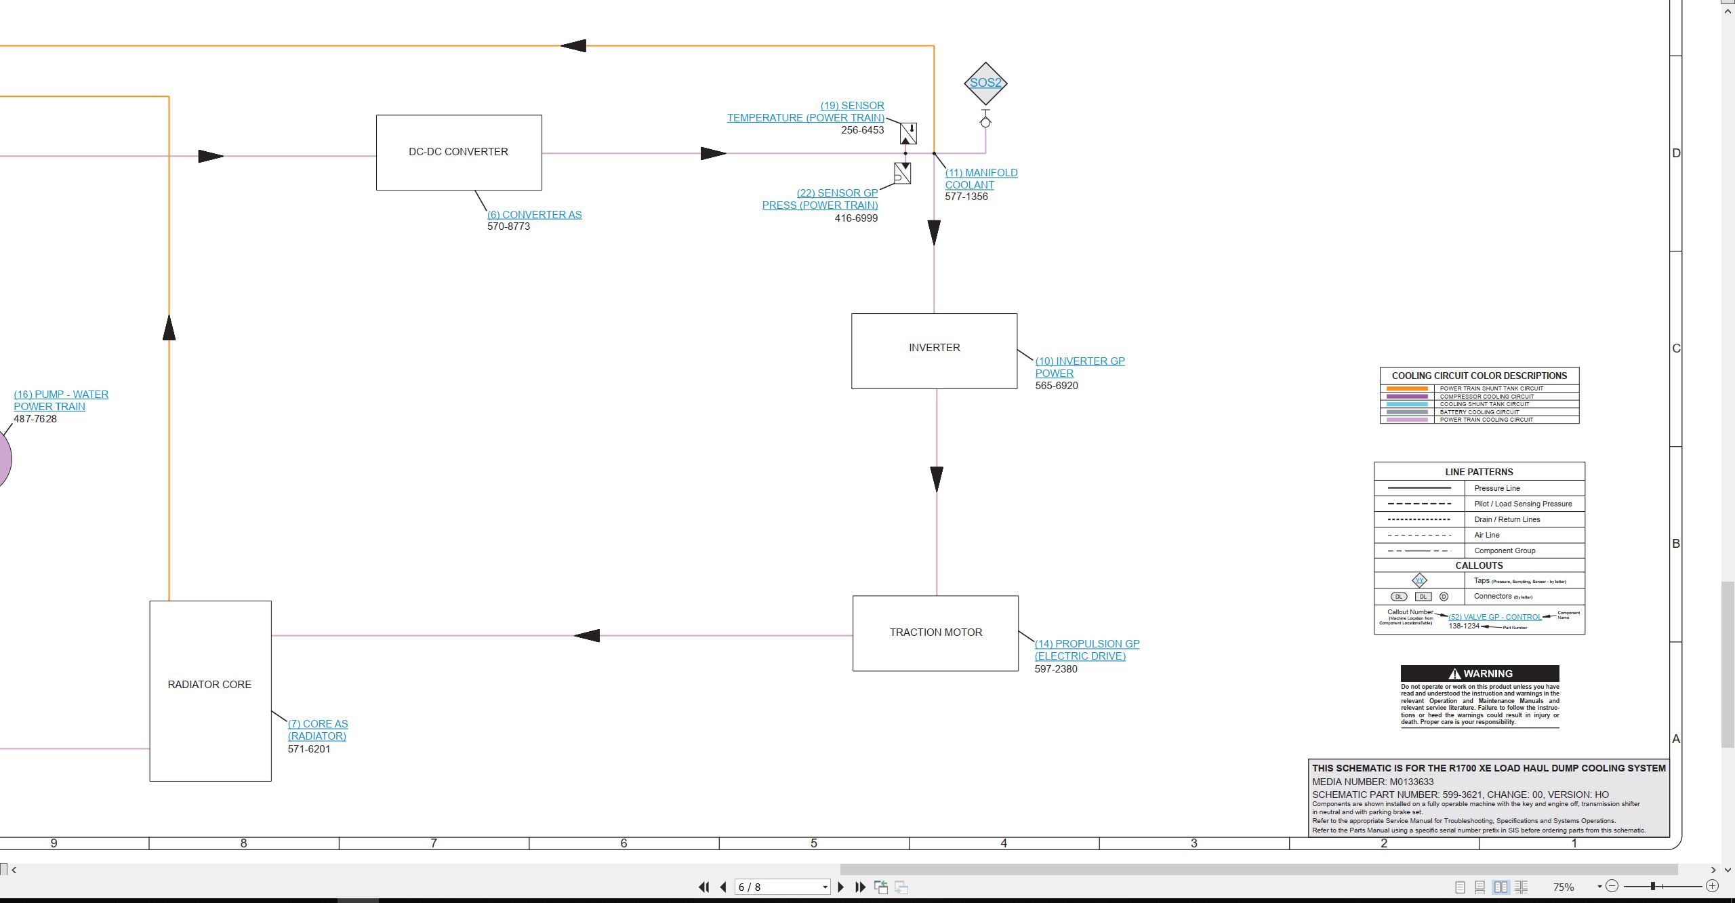The width and height of the screenshot is (1735, 903).
Task: Open the (19) Sensor Temperature link
Action: (x=806, y=112)
